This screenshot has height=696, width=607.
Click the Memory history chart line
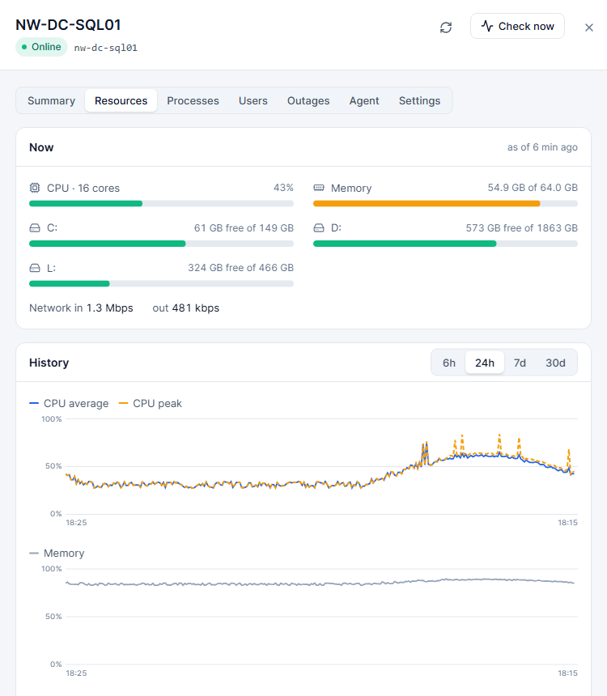(x=320, y=584)
